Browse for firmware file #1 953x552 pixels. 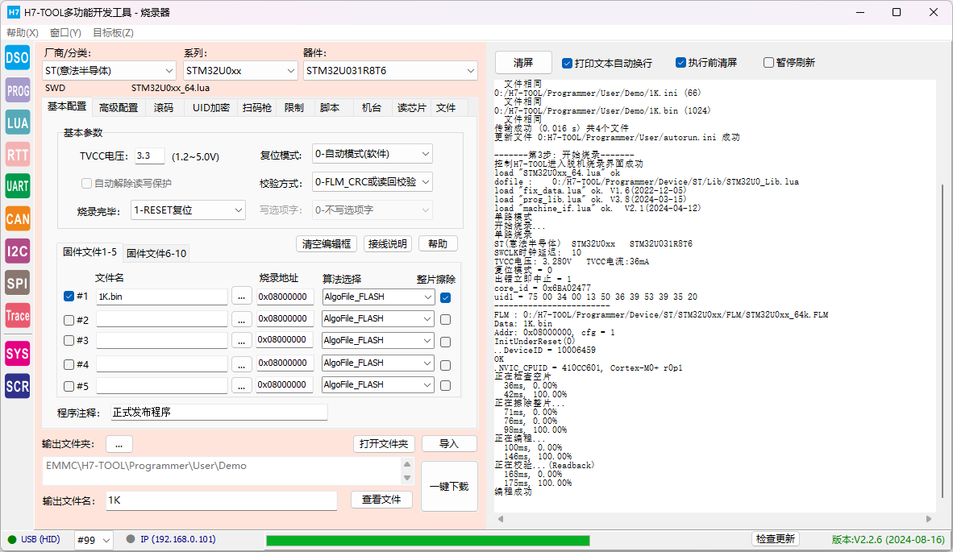241,297
